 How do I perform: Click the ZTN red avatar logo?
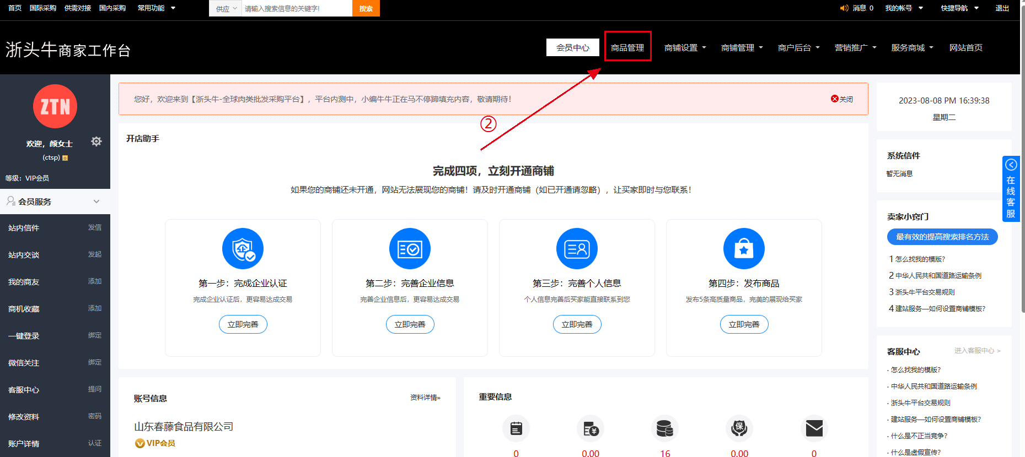click(x=55, y=106)
